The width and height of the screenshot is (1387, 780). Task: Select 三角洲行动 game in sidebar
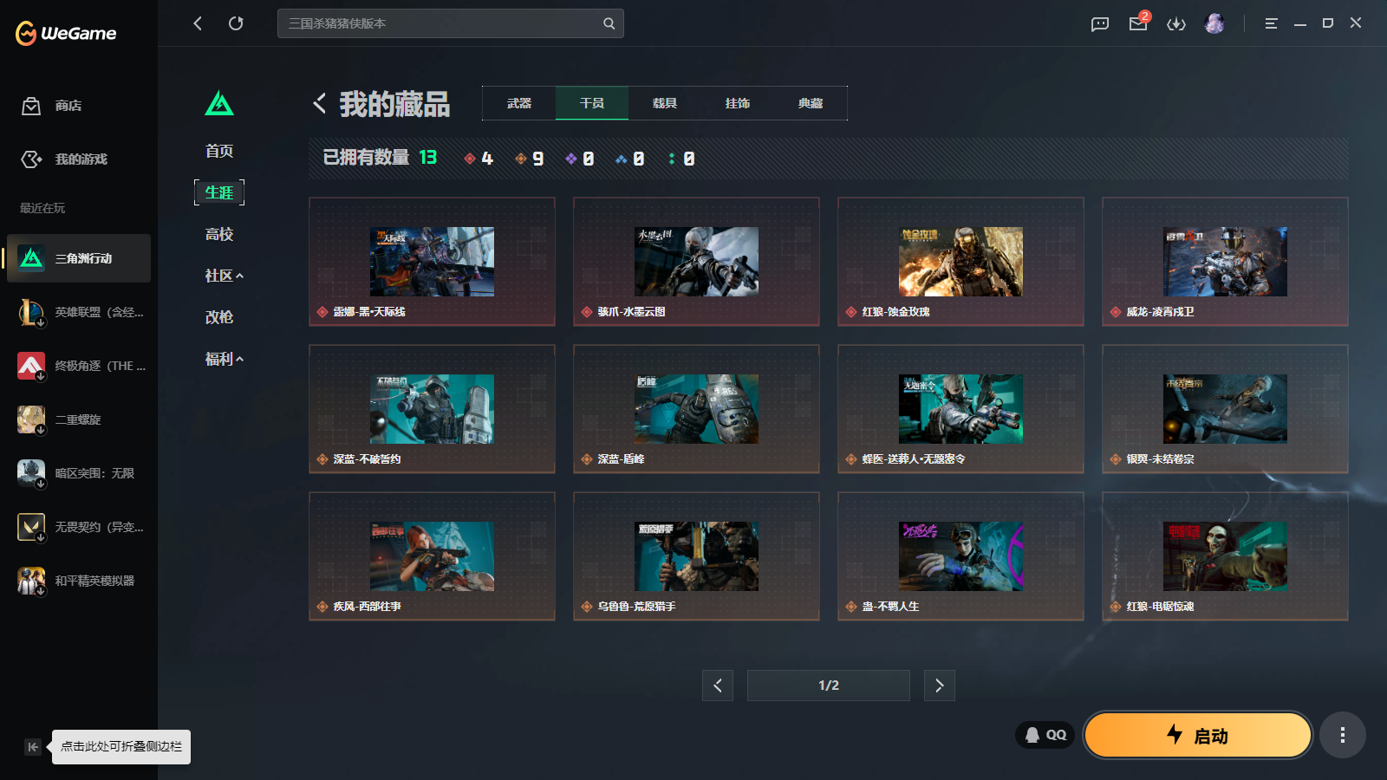pyautogui.click(x=79, y=258)
